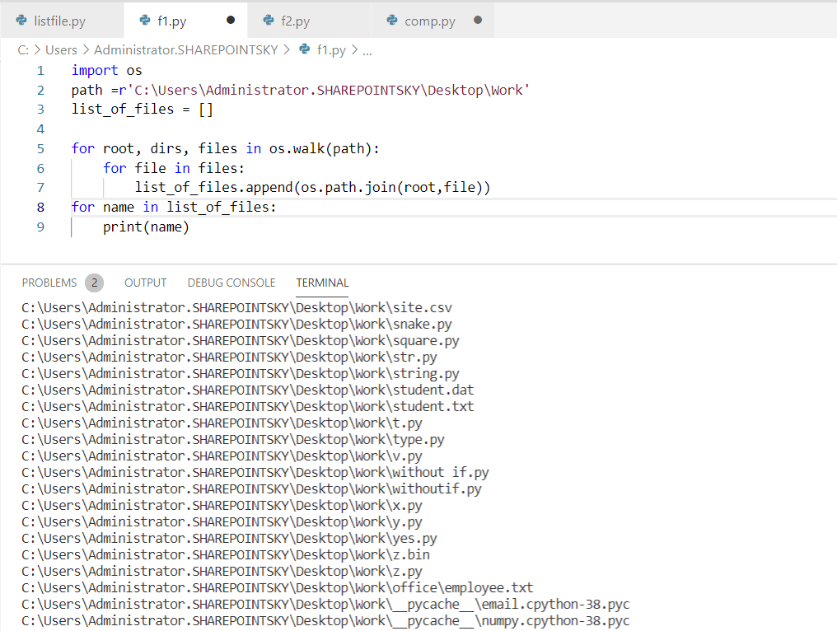
Task: Click the Python icon on comp.py tab
Action: [392, 21]
